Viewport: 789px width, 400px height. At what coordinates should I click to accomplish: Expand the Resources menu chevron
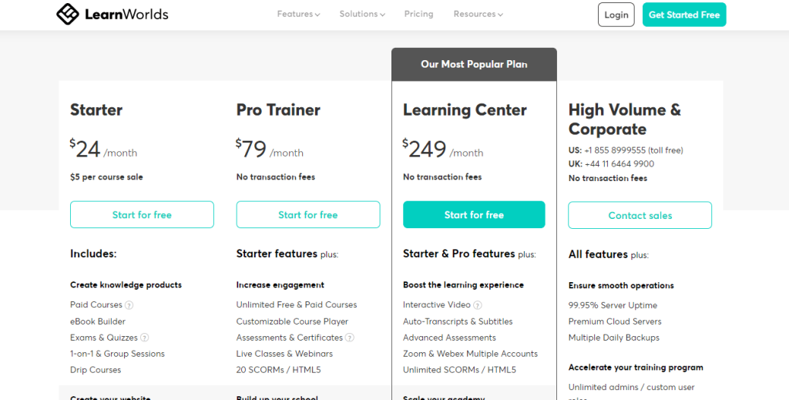click(x=500, y=15)
